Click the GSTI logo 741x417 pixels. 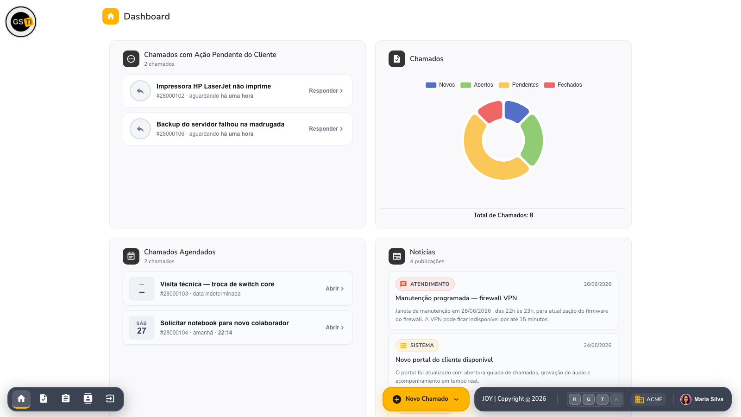[21, 22]
